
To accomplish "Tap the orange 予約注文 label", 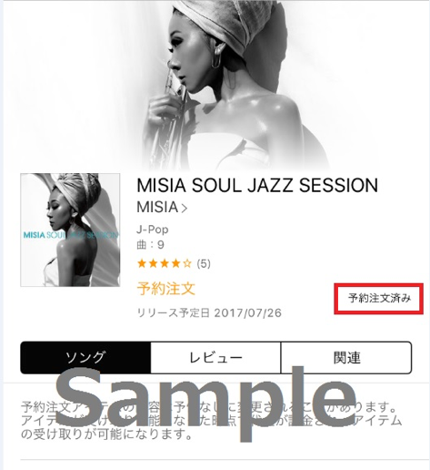I will pyautogui.click(x=166, y=288).
